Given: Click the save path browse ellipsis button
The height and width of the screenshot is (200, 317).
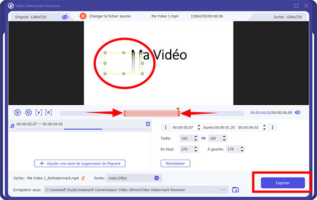Looking at the screenshot, I should (223, 189).
